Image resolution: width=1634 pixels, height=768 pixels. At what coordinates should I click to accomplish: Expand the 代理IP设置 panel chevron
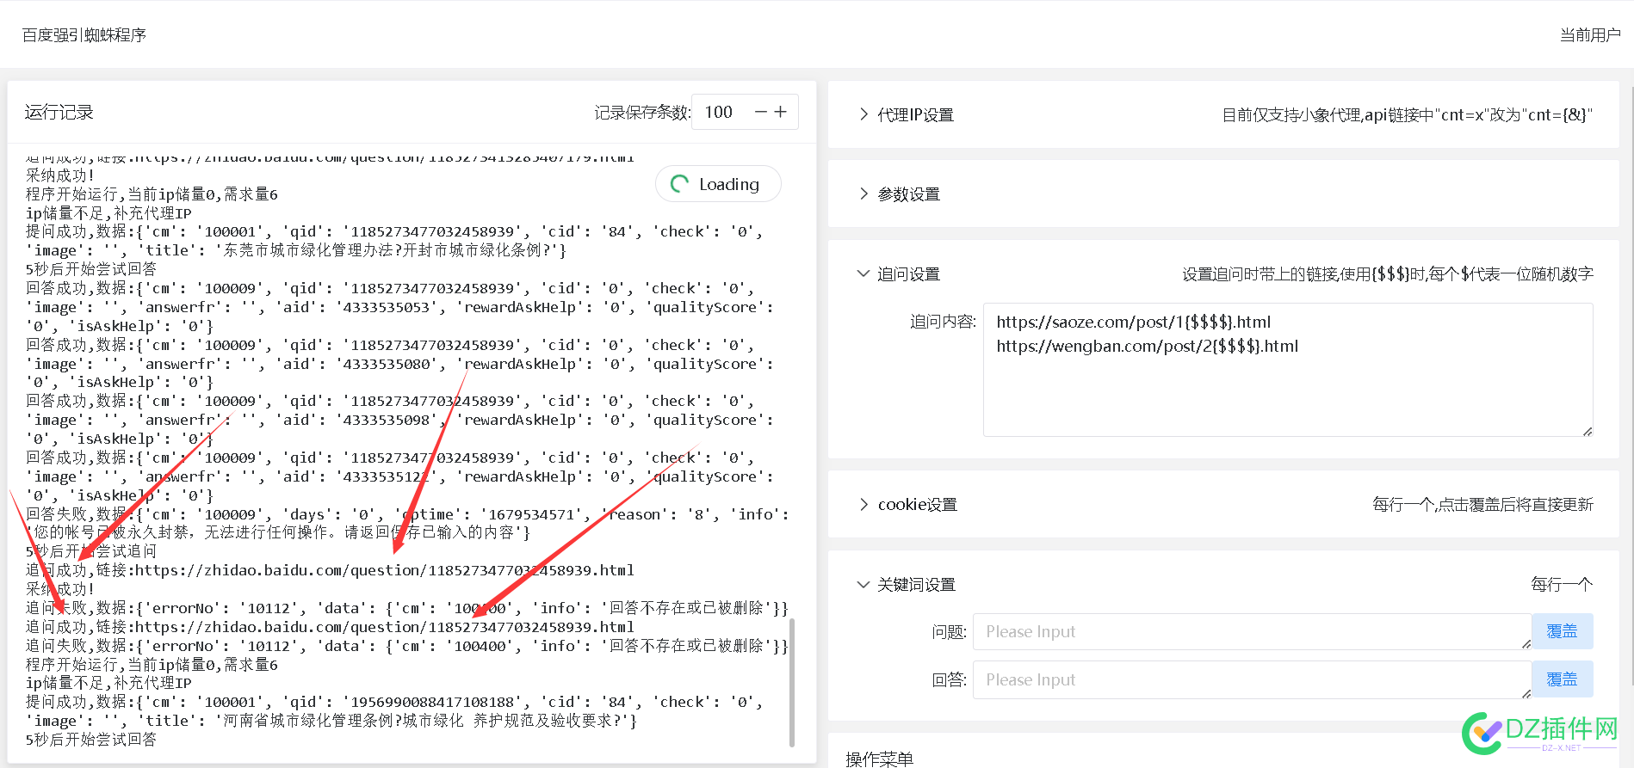(863, 114)
